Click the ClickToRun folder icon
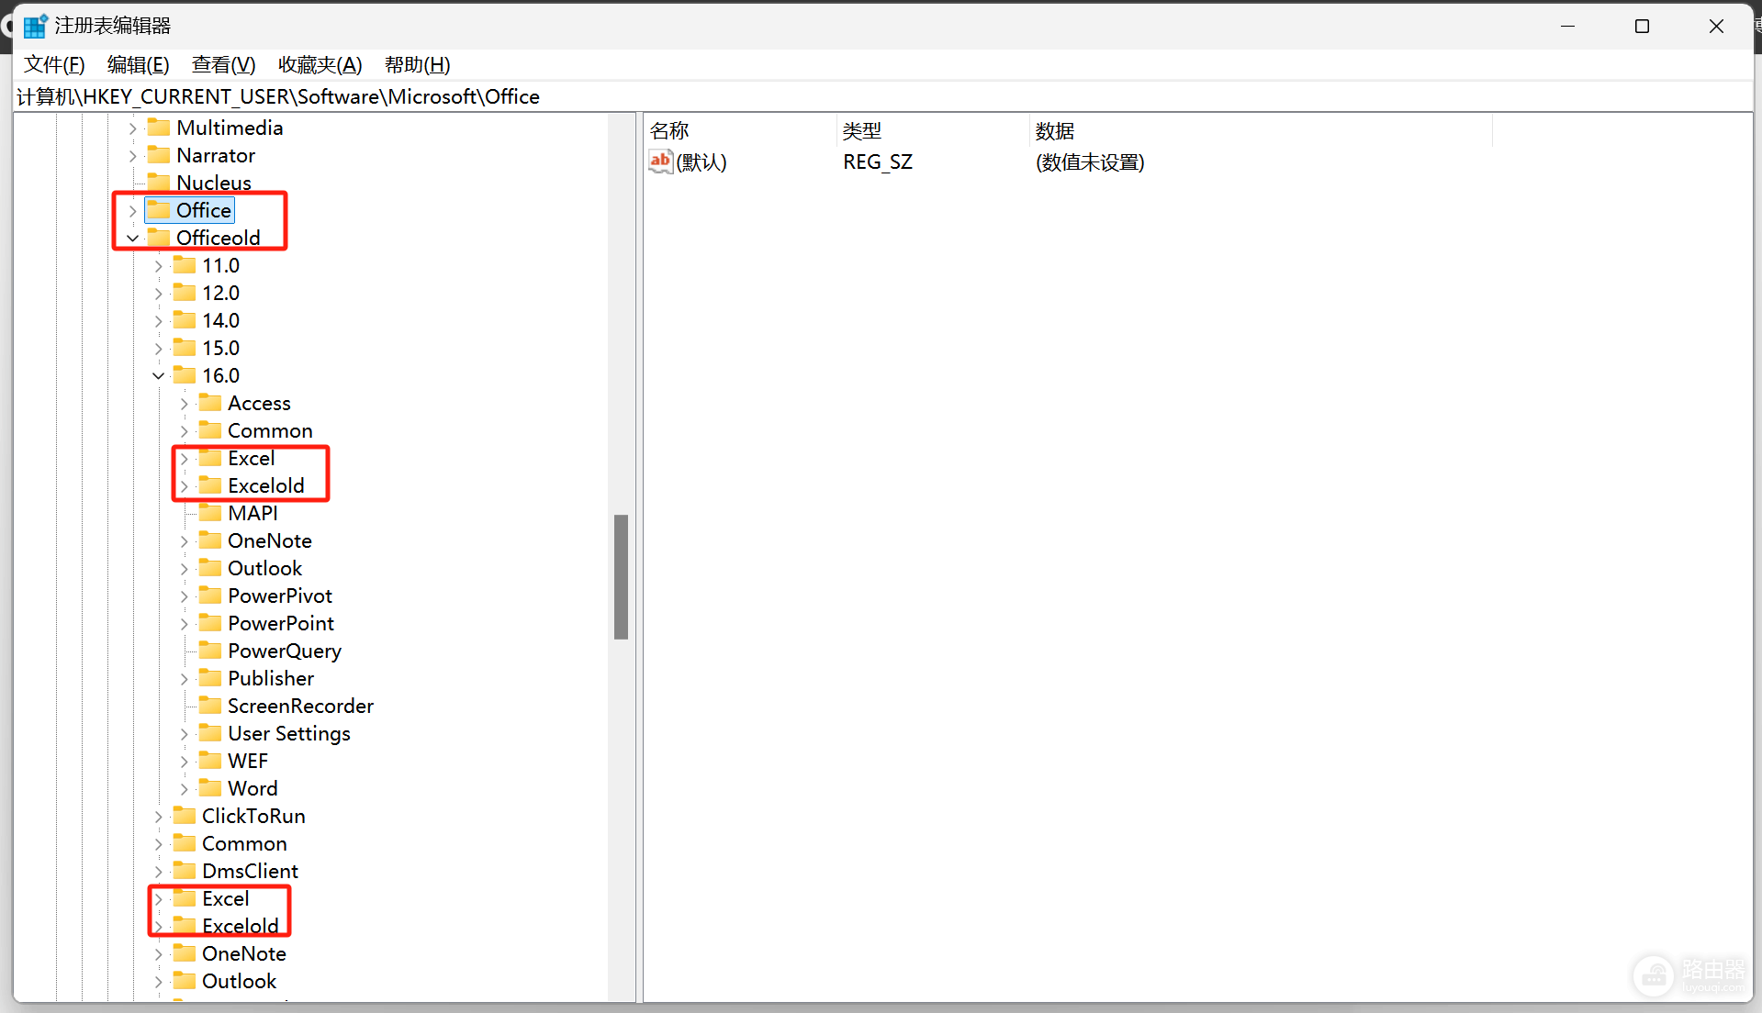 (x=185, y=815)
